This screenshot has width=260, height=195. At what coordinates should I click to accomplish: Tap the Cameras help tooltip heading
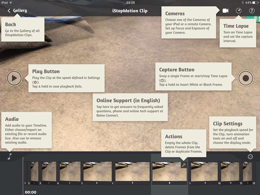click(x=175, y=14)
